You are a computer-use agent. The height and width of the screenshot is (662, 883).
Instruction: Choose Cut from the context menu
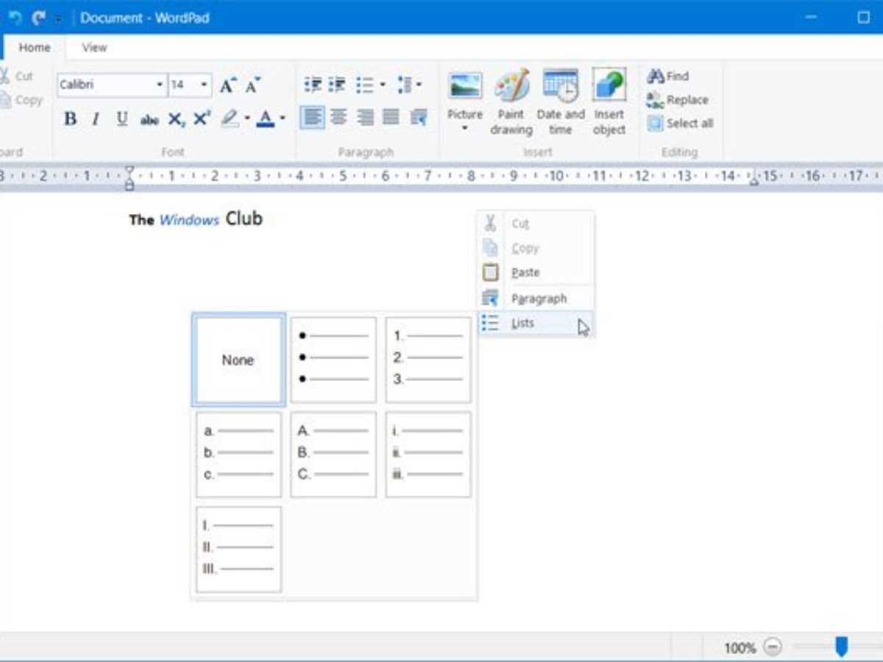(x=535, y=224)
